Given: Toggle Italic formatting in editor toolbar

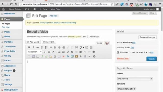Looking at the screenshot, I should point(33,47).
